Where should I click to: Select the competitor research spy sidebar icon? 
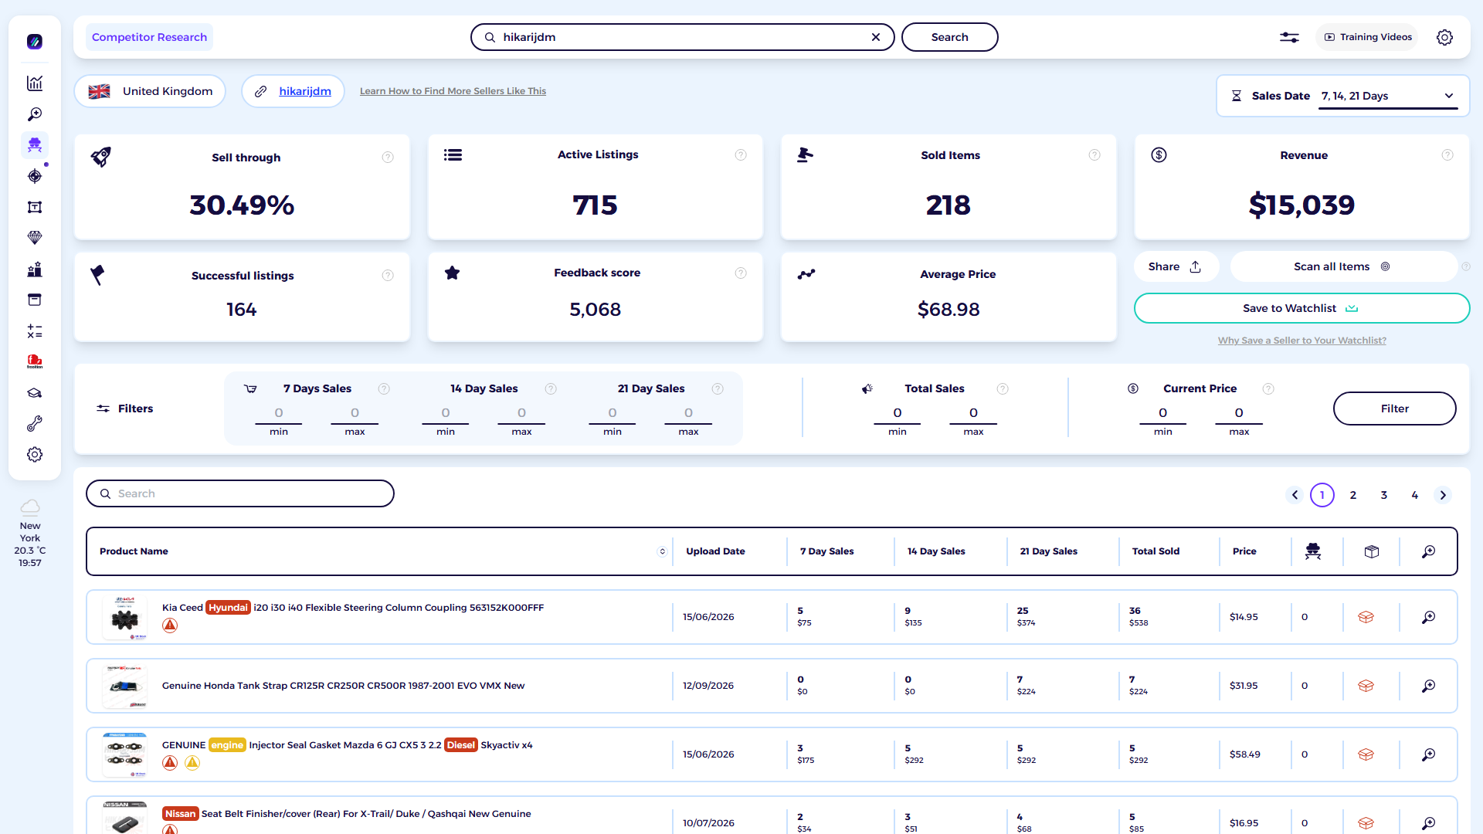[35, 144]
